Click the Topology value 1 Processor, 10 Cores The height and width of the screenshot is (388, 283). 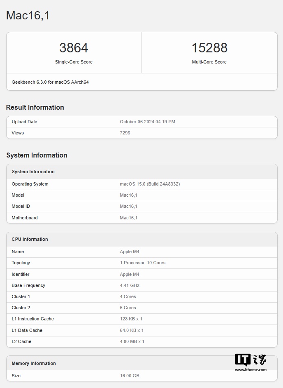click(143, 263)
